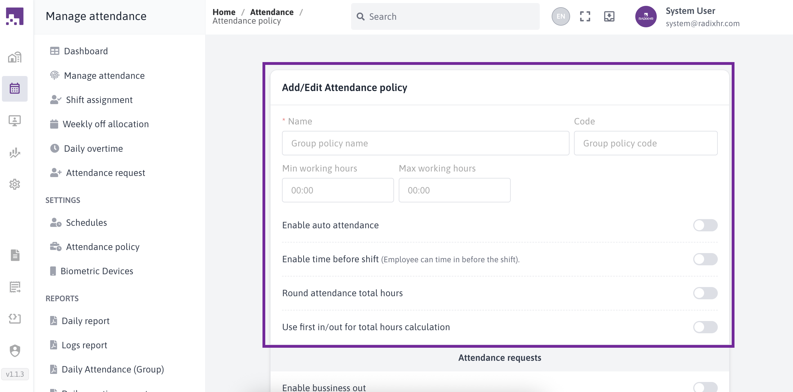Image resolution: width=793 pixels, height=392 pixels.
Task: Click the Attendance breadcrumb link
Action: (x=271, y=12)
